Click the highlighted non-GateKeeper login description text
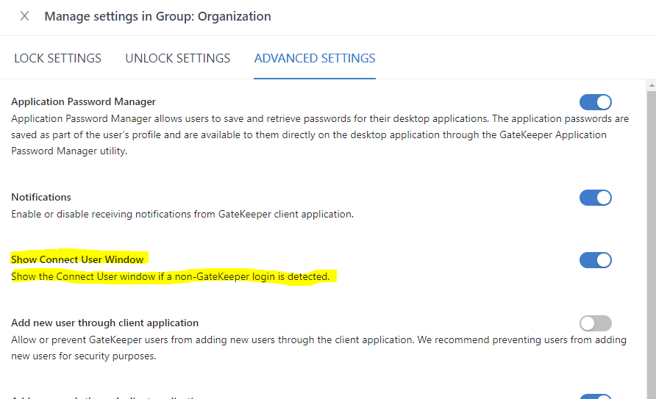This screenshot has height=399, width=656. [170, 277]
